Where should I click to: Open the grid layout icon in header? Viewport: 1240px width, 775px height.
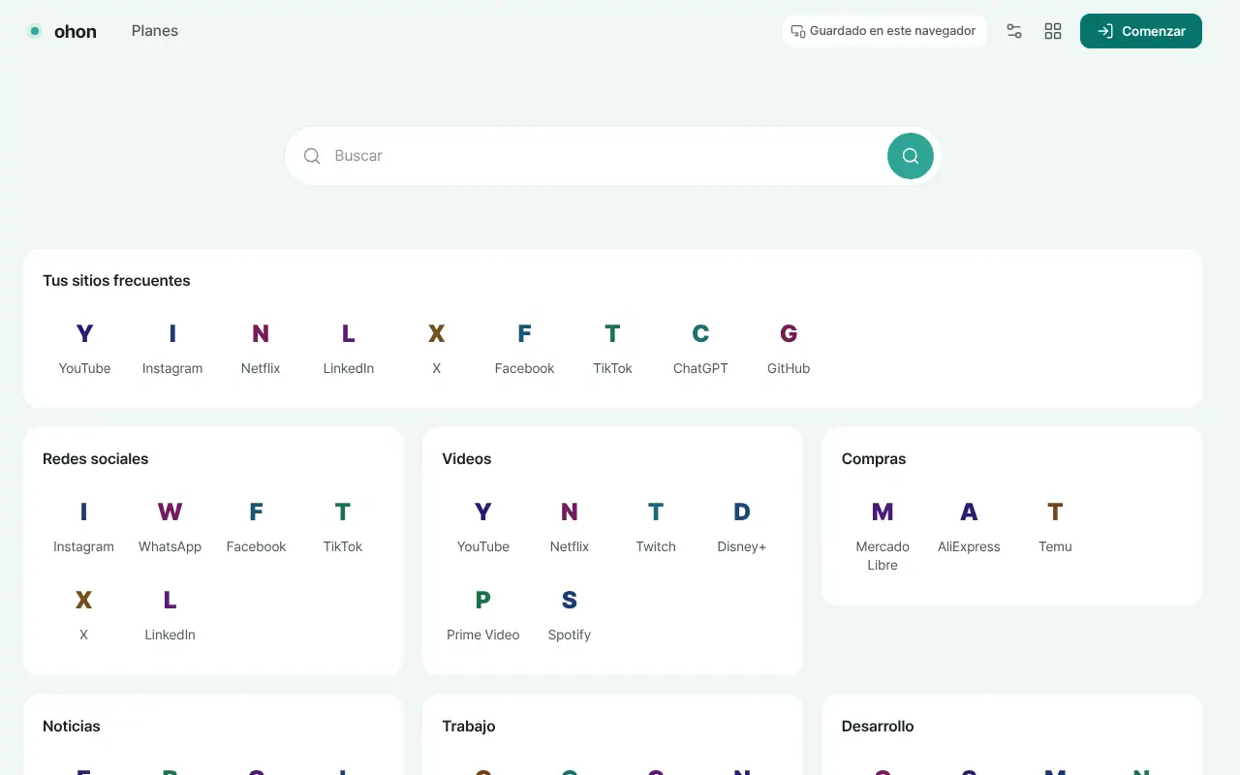pos(1053,31)
